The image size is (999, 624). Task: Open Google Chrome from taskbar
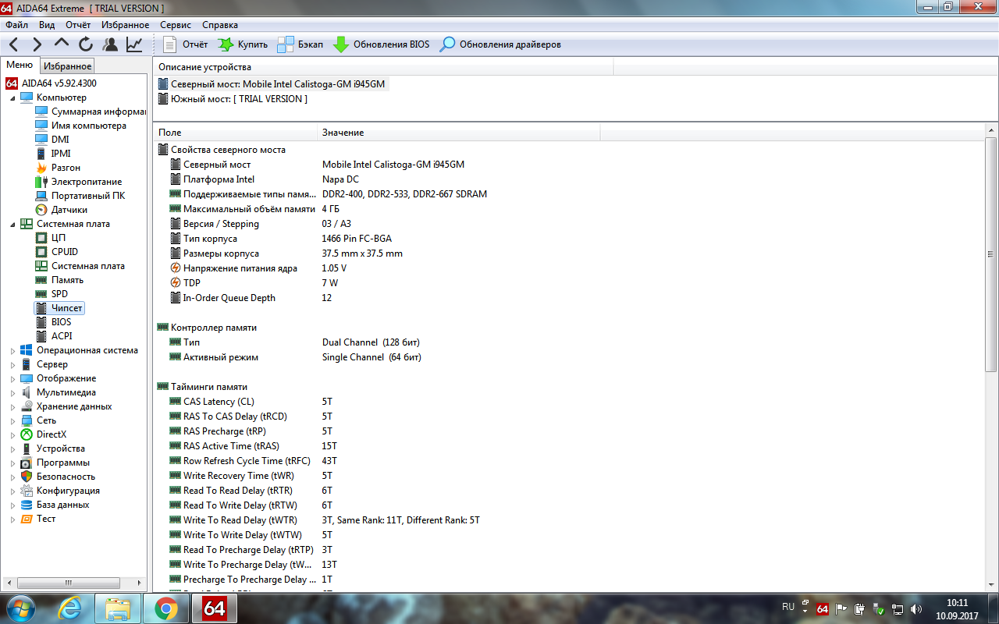[165, 608]
